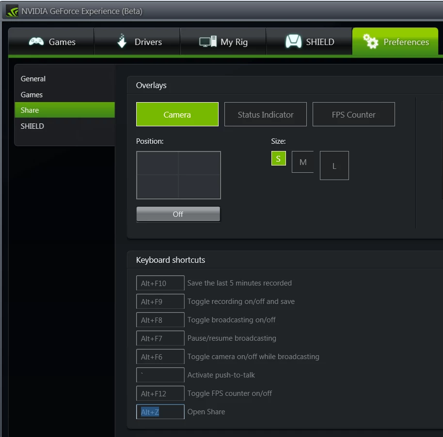Select large L camera size

click(x=334, y=166)
